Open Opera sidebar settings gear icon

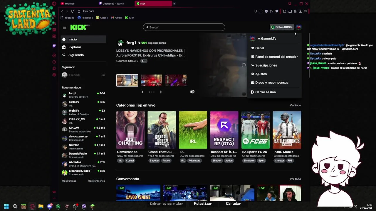[54, 75]
